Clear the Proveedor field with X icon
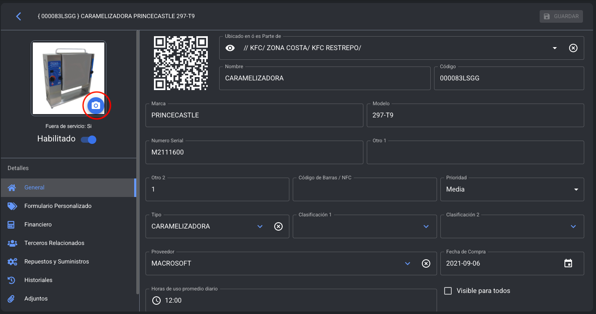 click(x=426, y=263)
